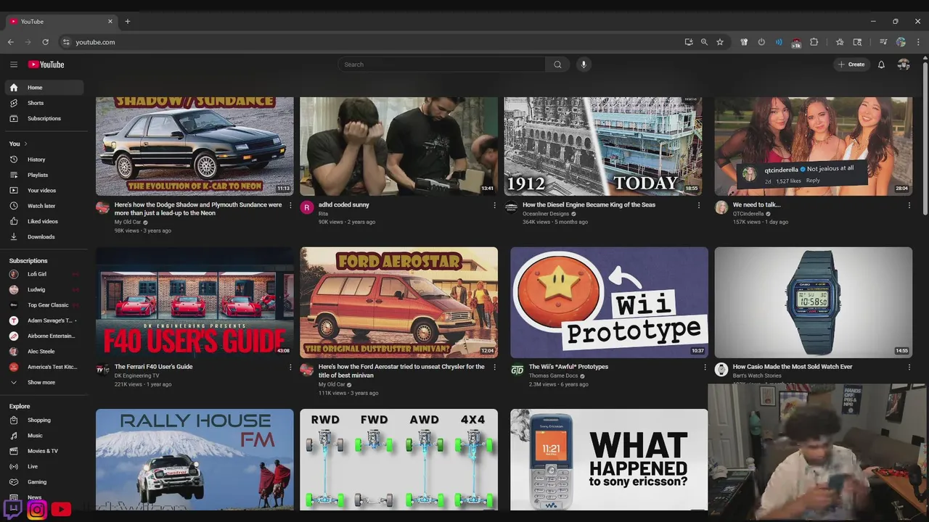Open How Casio Made the Most Sold Watch
The height and width of the screenshot is (522, 929).
click(793, 367)
